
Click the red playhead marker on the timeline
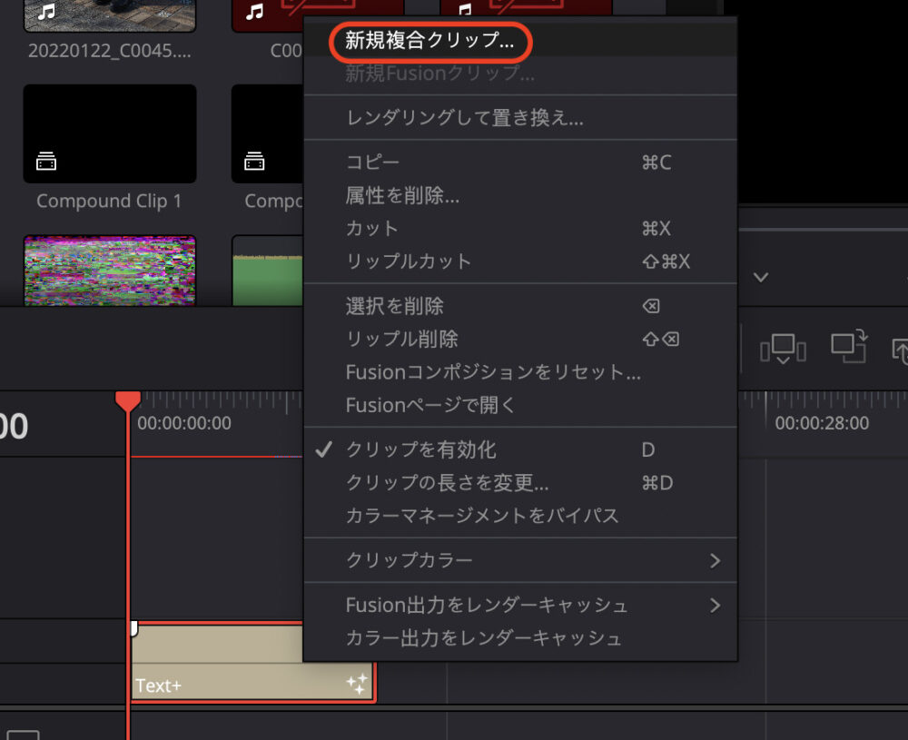[x=128, y=400]
